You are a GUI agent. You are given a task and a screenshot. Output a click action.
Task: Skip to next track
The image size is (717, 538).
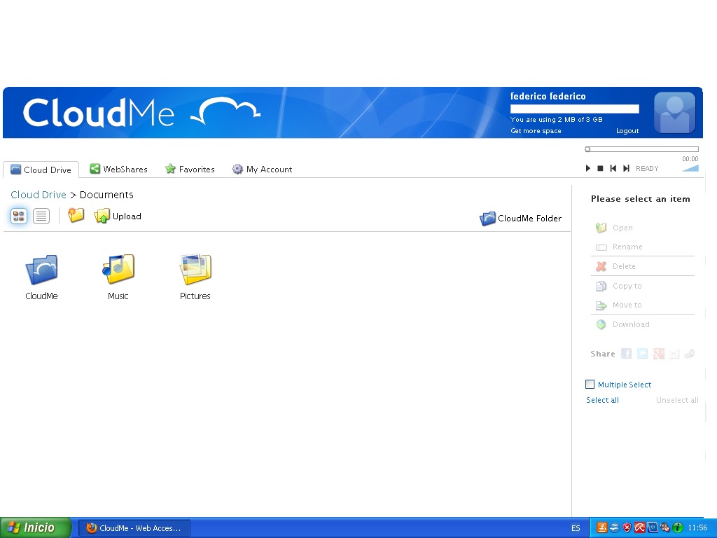[x=626, y=168]
